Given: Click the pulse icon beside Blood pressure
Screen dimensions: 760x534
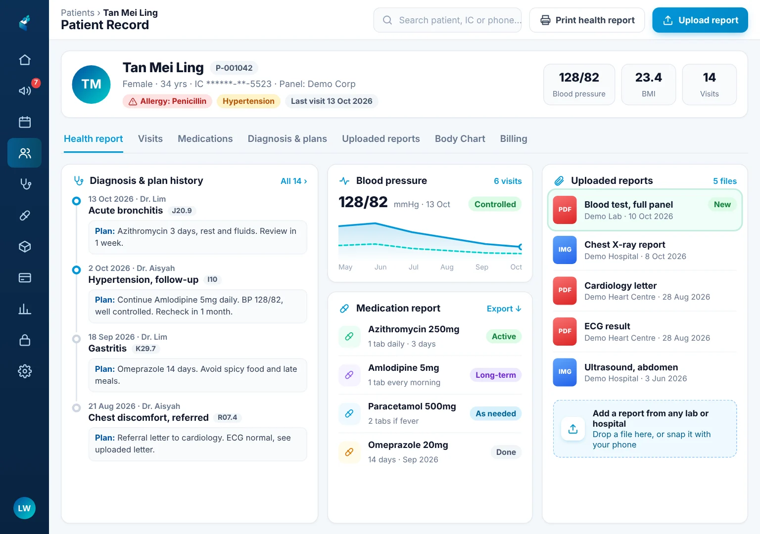Looking at the screenshot, I should 344,181.
